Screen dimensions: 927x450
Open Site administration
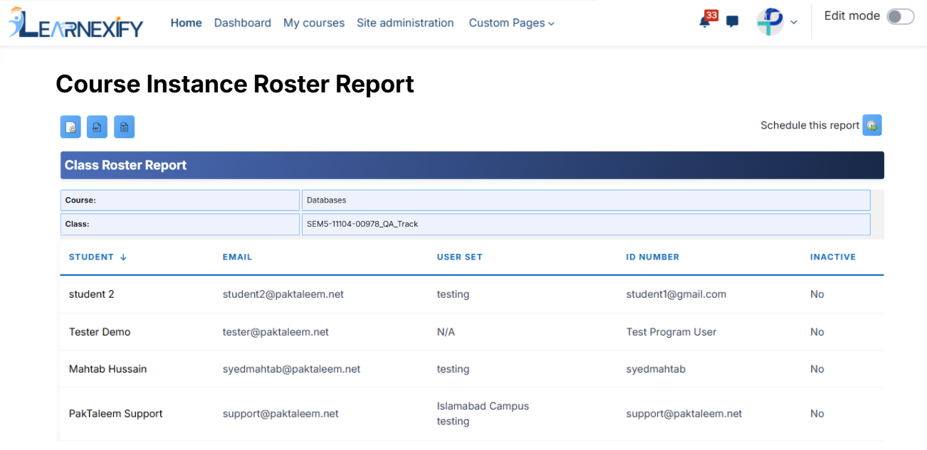[405, 23]
